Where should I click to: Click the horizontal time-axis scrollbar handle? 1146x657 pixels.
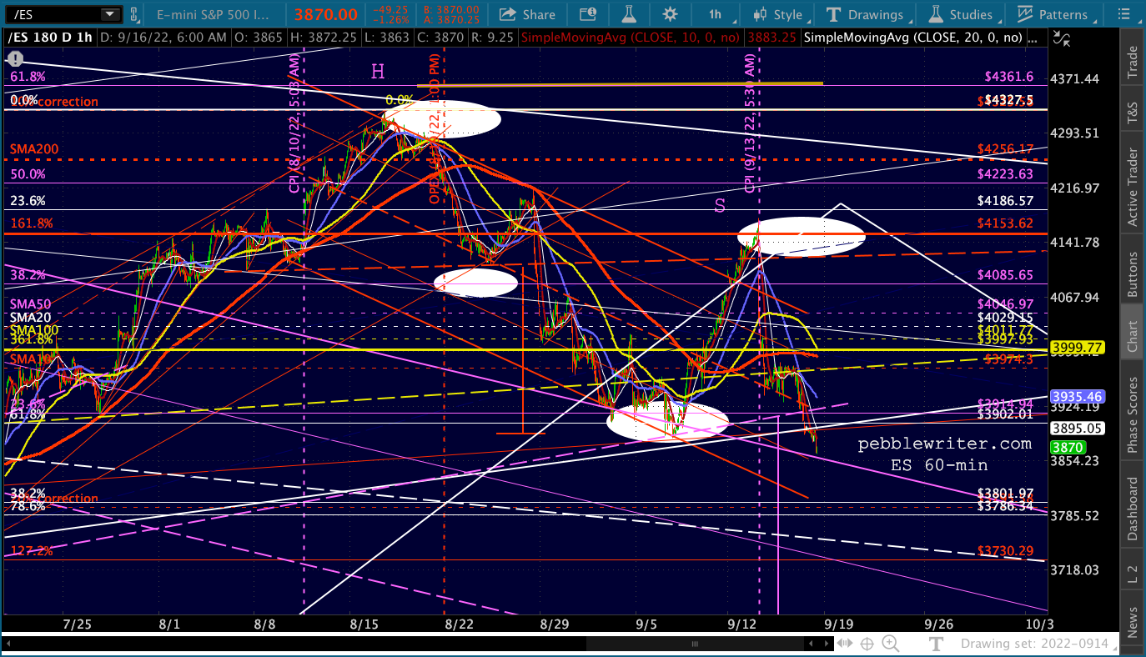[695, 644]
